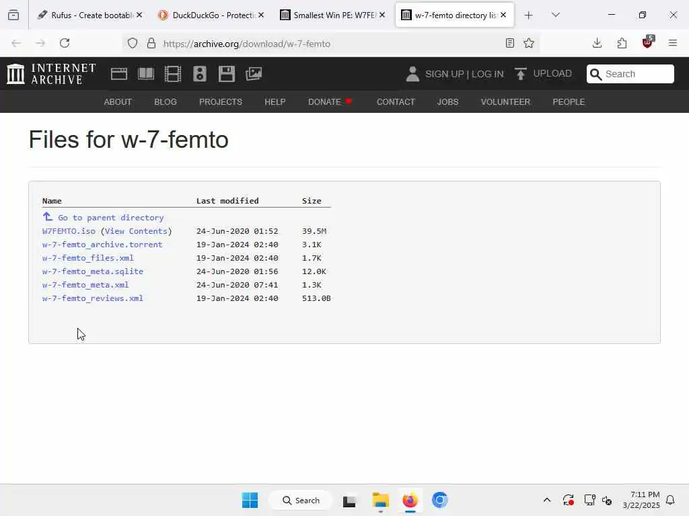Open the Video film strip icon

click(173, 74)
